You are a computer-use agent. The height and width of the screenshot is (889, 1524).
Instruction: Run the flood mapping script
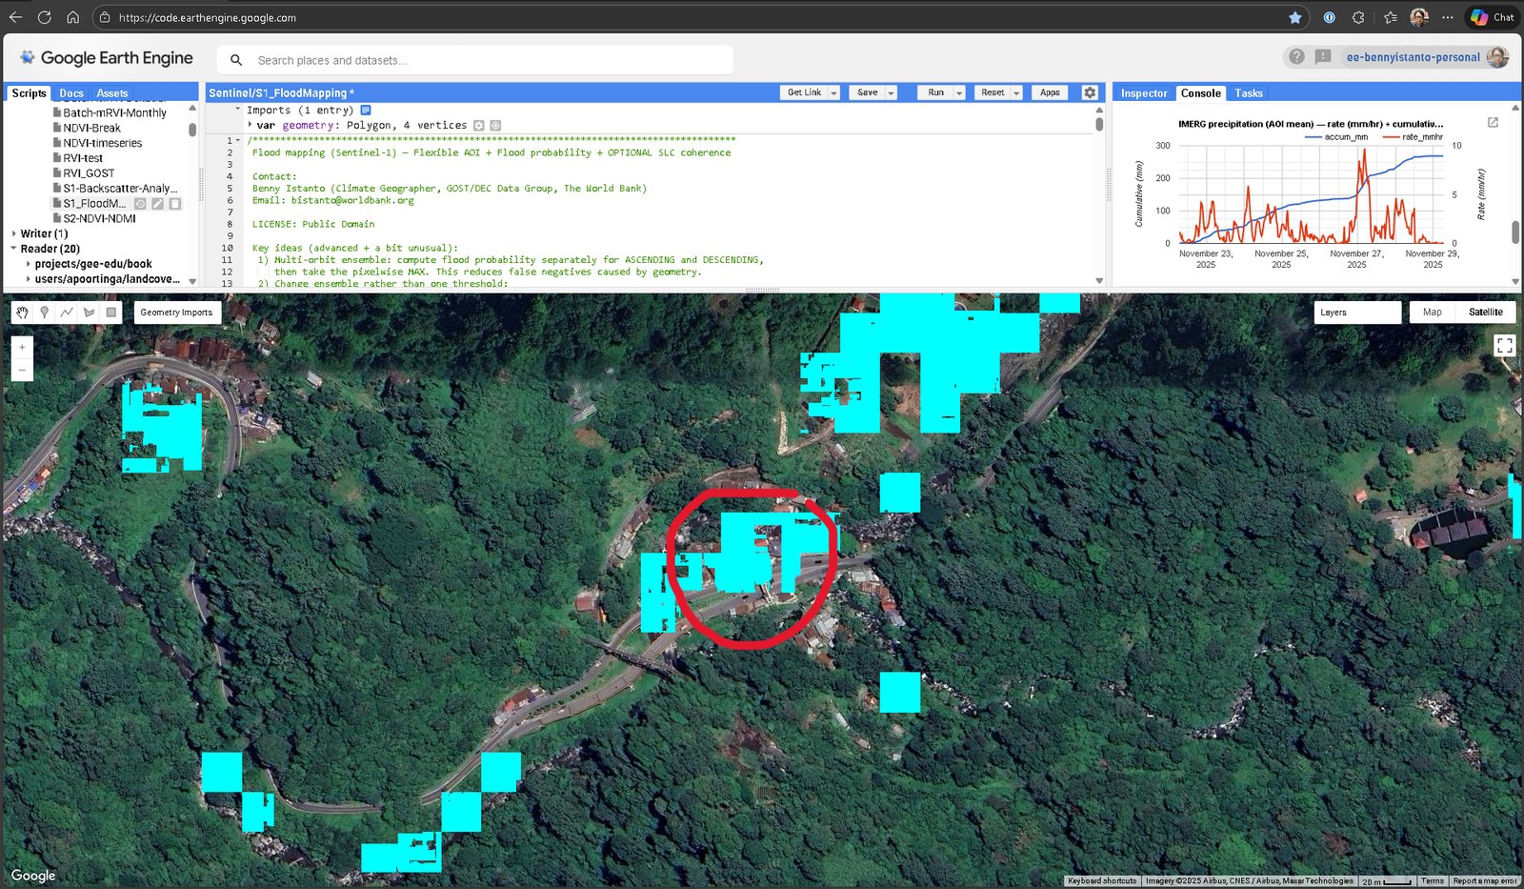point(935,92)
